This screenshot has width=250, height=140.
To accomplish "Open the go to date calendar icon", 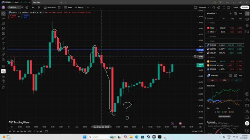I will [46, 131].
